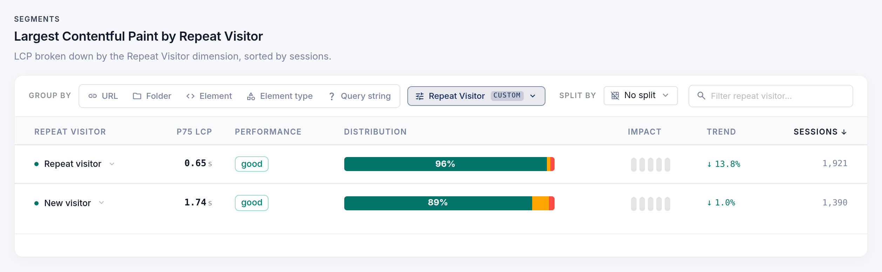The width and height of the screenshot is (882, 272).
Task: Open the No split dropdown
Action: (640, 96)
